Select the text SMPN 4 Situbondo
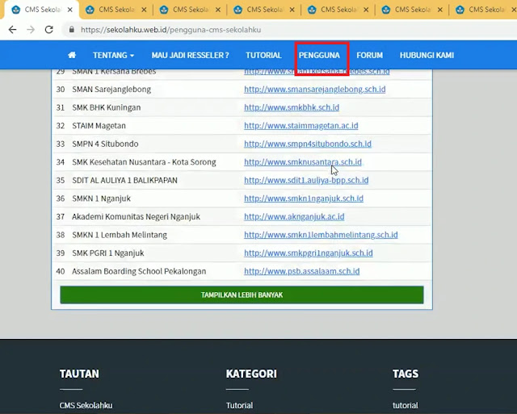 pyautogui.click(x=105, y=144)
